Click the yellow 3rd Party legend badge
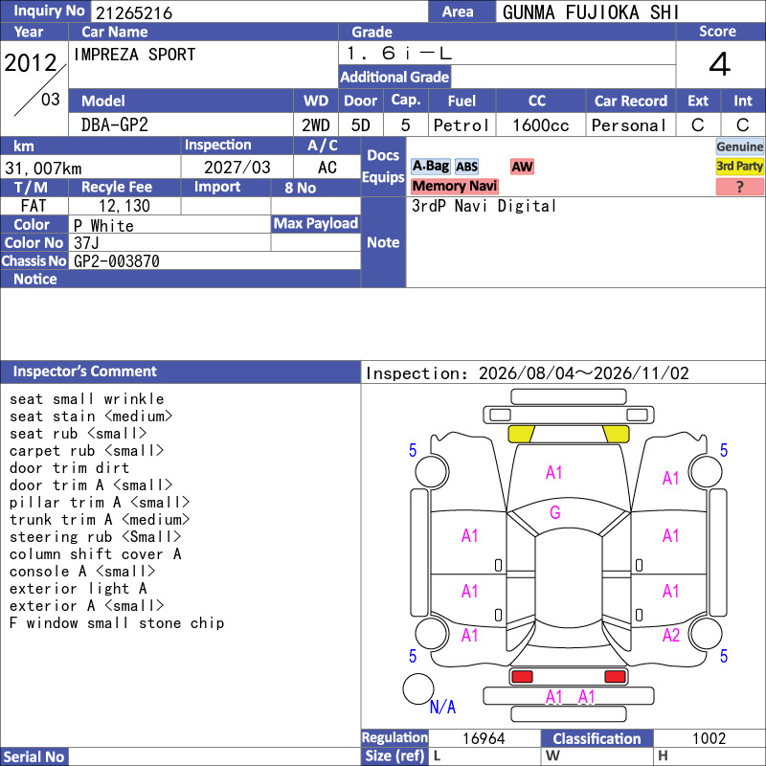 (739, 166)
